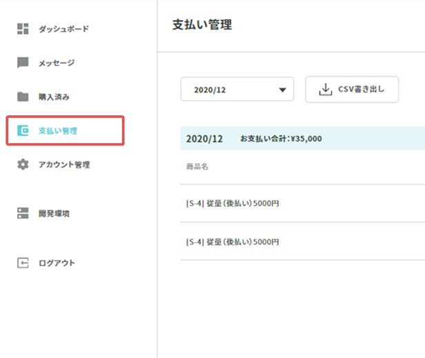
Task: Select first [S-4] 従量(後払い)5000円 row
Action: (x=303, y=203)
